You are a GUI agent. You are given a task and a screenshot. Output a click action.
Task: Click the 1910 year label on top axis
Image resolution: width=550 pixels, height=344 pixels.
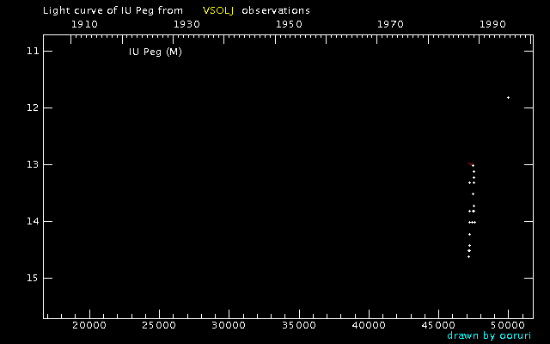coord(84,24)
